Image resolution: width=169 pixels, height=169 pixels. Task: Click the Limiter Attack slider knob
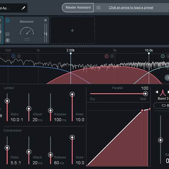click(x=29, y=109)
